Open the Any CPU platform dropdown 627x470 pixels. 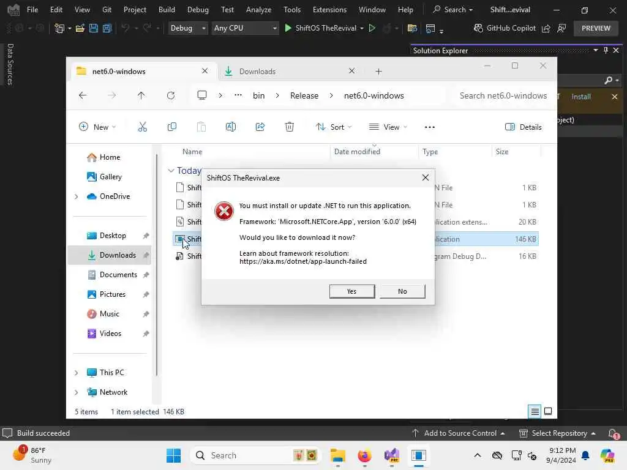245,28
